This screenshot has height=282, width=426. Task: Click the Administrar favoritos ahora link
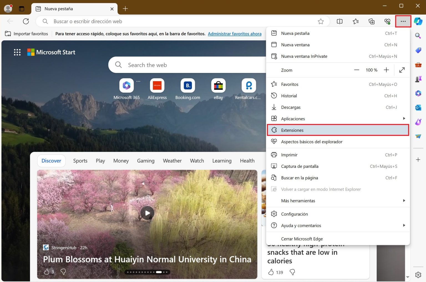click(x=234, y=34)
